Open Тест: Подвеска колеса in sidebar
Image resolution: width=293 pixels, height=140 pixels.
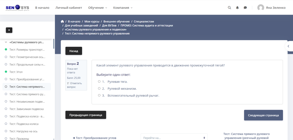point(24,124)
